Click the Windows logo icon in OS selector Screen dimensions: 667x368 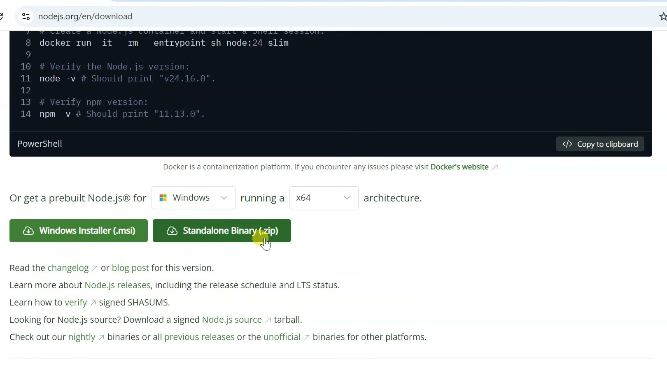163,198
